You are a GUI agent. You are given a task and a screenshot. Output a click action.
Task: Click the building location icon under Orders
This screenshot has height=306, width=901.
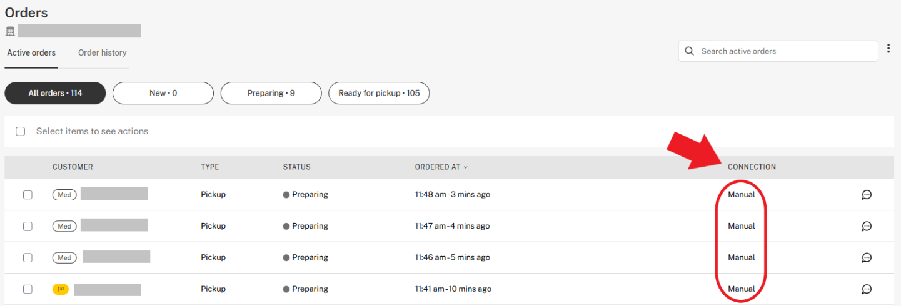(10, 31)
